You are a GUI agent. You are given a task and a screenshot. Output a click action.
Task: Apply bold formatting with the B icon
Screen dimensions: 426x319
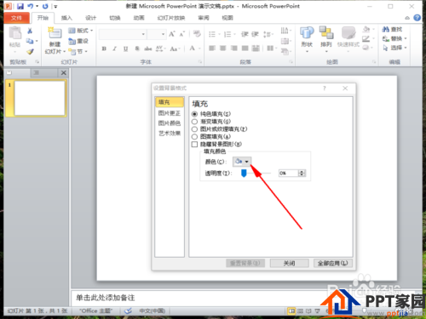pyautogui.click(x=104, y=48)
